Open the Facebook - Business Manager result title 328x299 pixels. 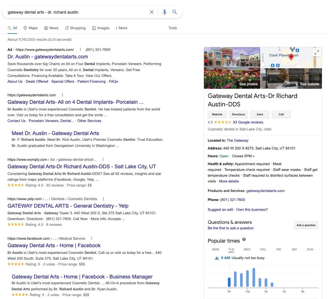[x=82, y=277]
